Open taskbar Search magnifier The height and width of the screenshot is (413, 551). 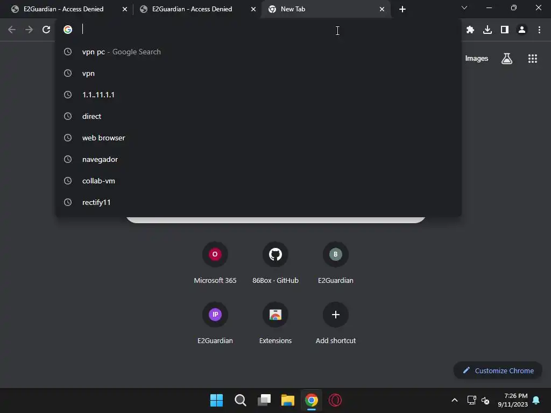point(241,400)
